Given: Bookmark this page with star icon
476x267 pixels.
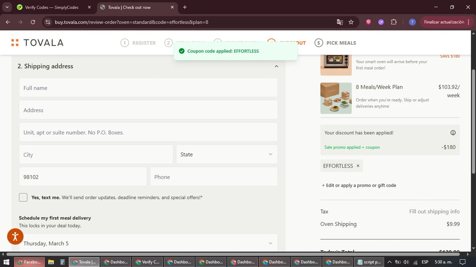Looking at the screenshot, I should [x=351, y=22].
